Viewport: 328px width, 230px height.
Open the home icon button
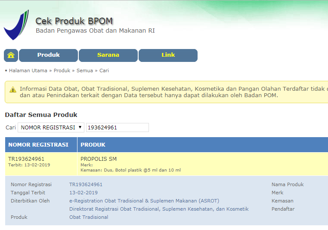tap(11, 55)
